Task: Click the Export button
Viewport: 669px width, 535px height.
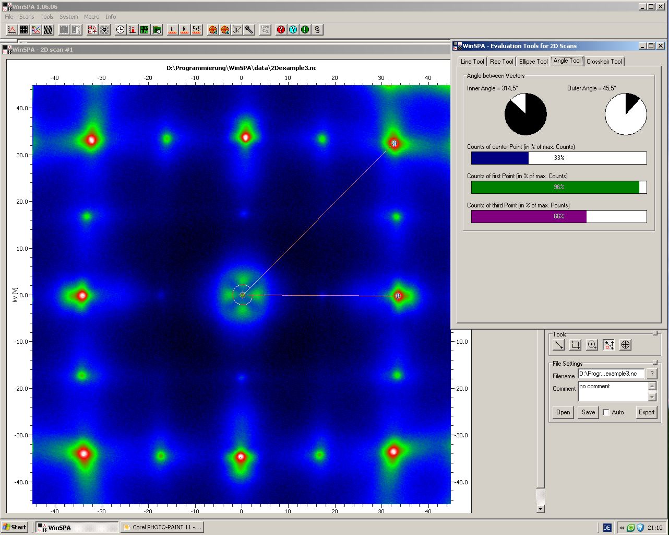Action: coord(646,412)
